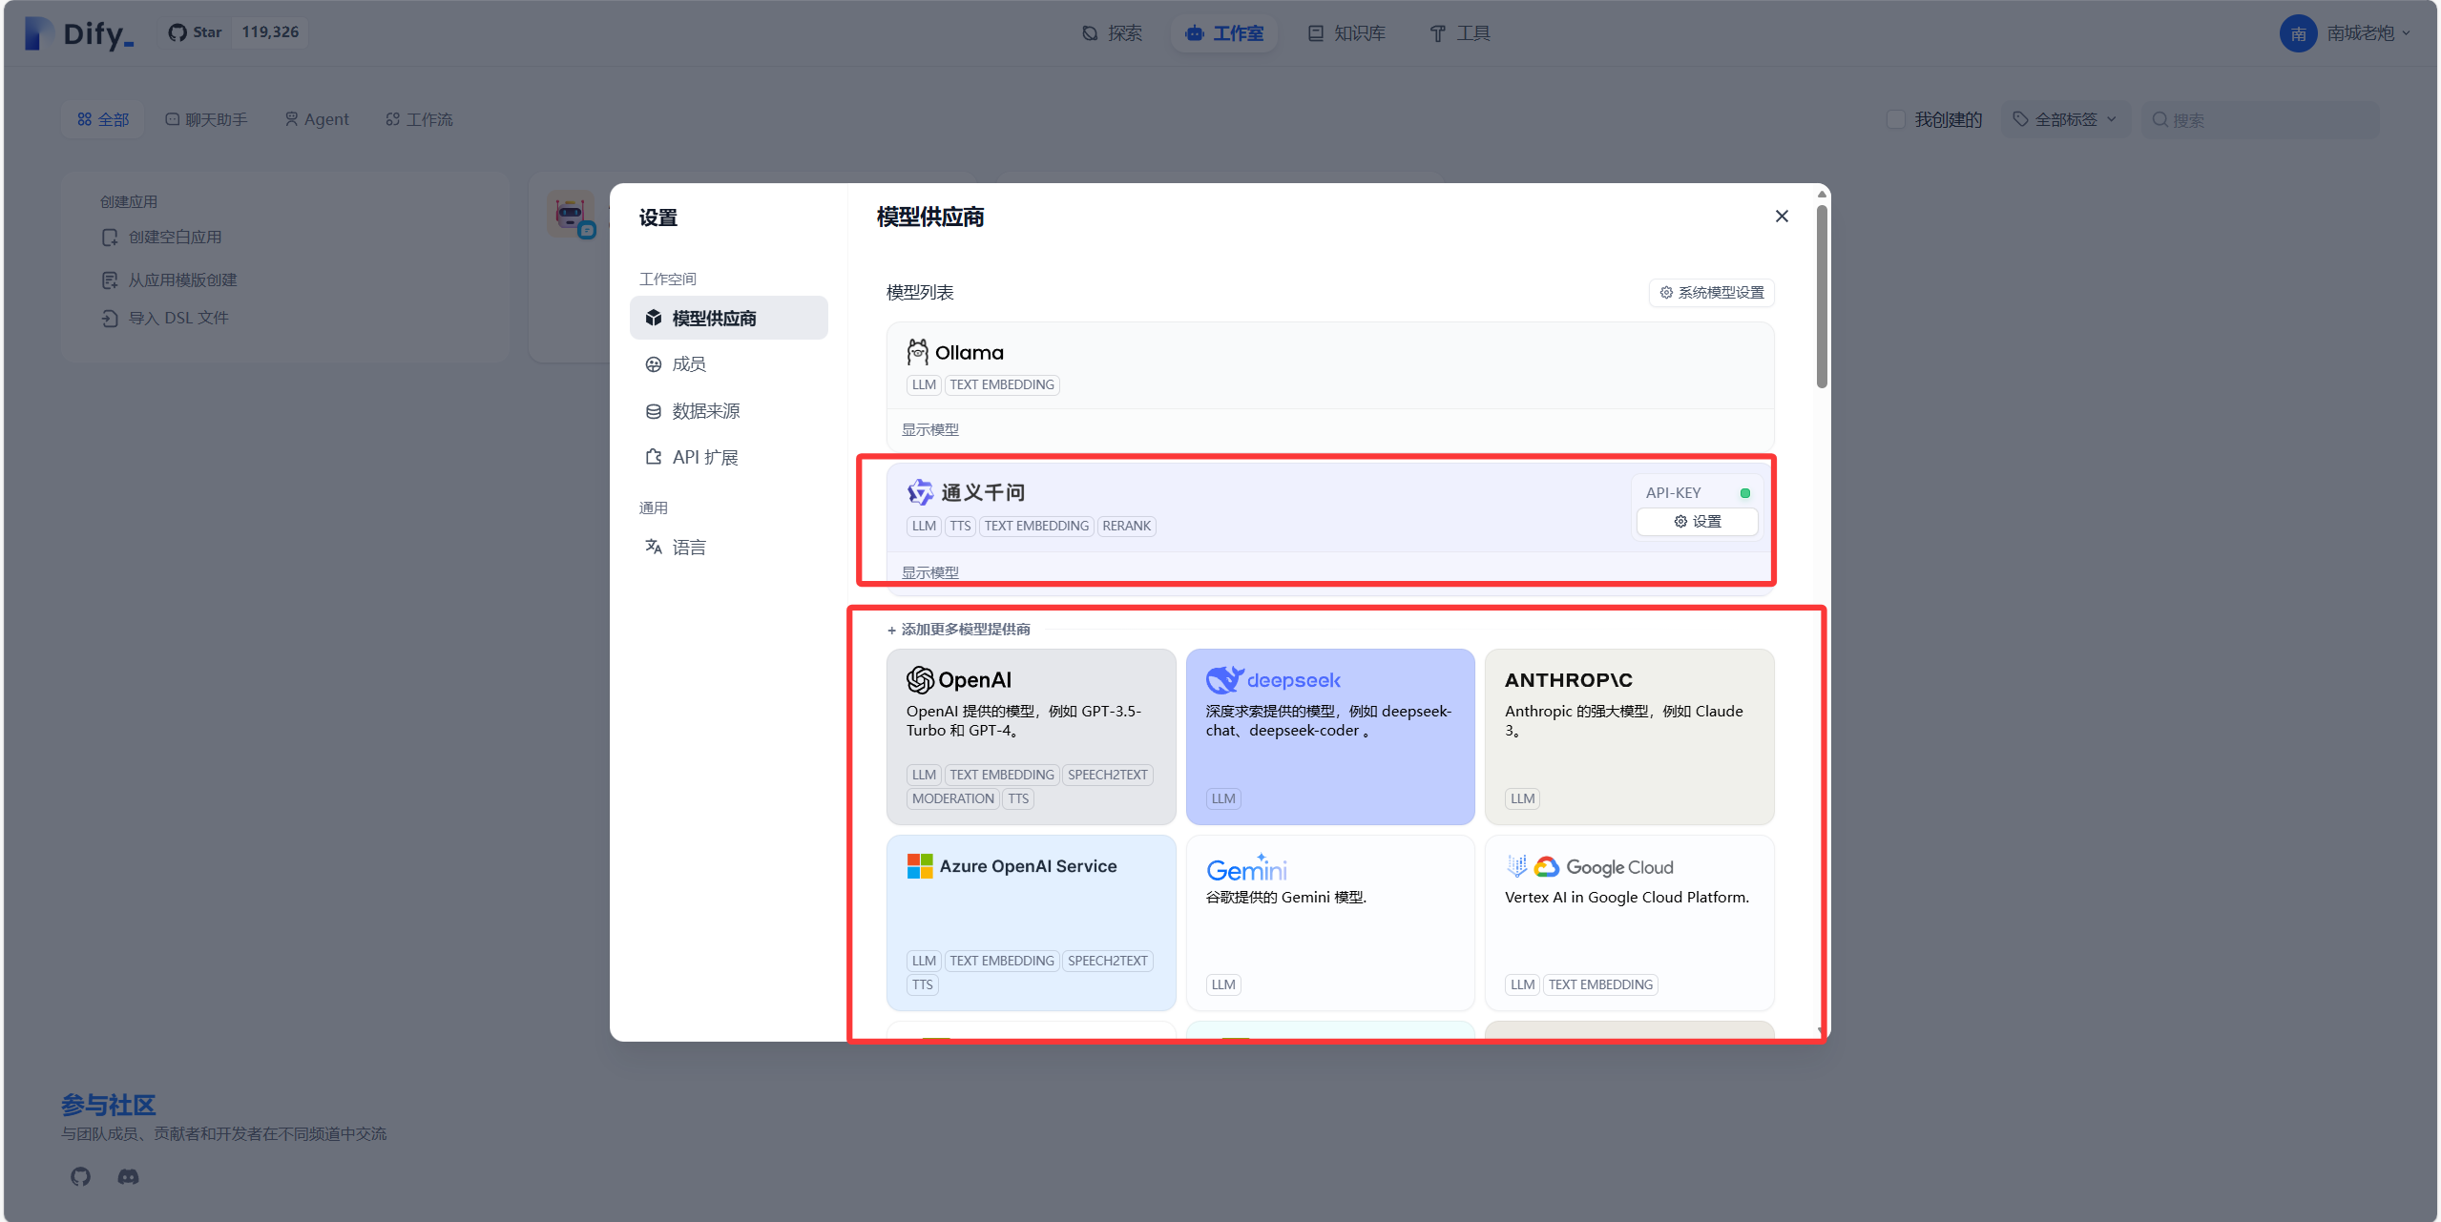Open the GitHub community icon at bottom
The width and height of the screenshot is (2441, 1222).
(80, 1176)
